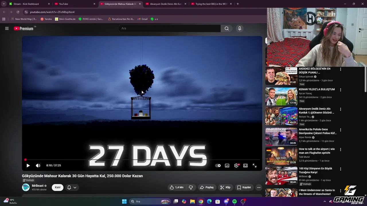Image resolution: width=367 pixels, height=206 pixels.
Task: Open MrBeast channel avatar
Action: click(26, 187)
